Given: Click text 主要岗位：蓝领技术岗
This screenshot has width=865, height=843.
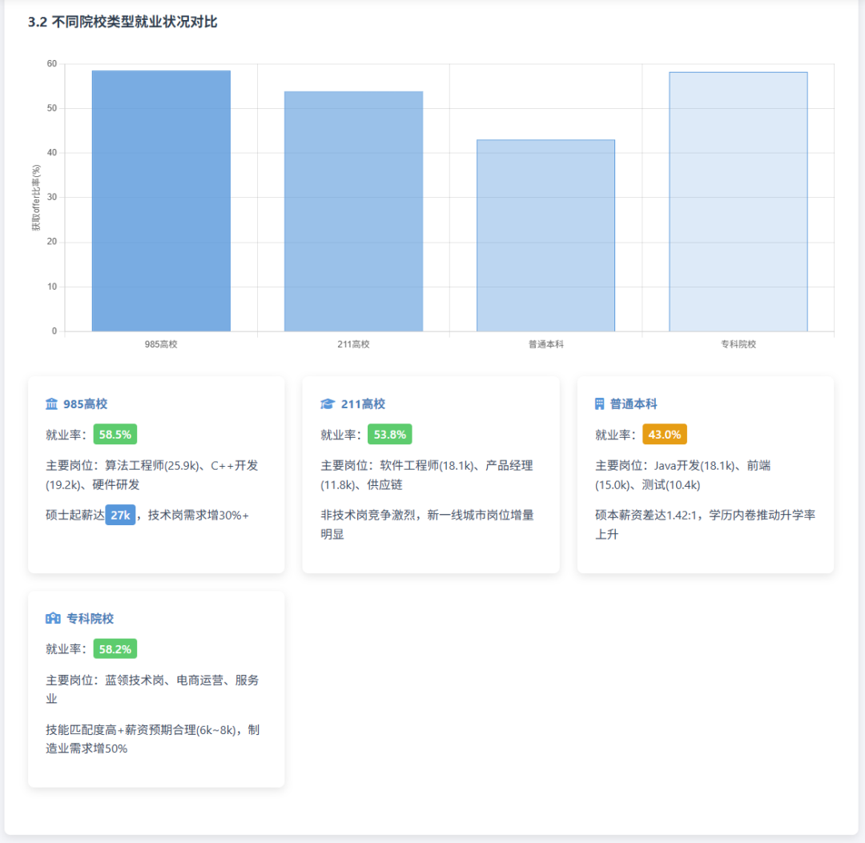Looking at the screenshot, I should [x=105, y=680].
